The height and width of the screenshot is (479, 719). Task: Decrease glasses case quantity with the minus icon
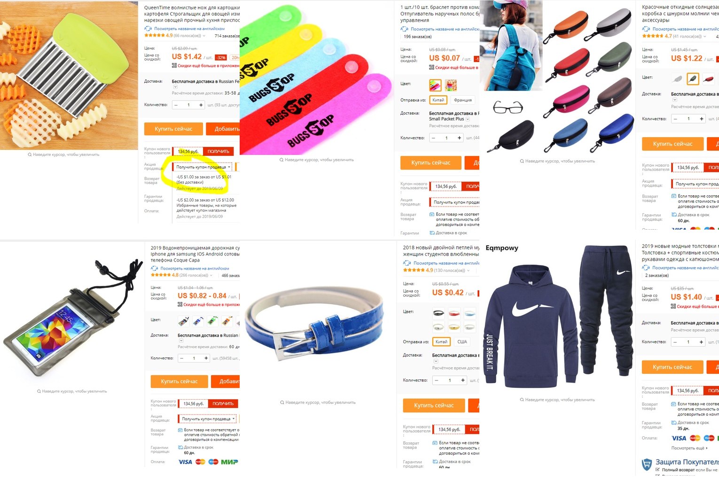pyautogui.click(x=676, y=119)
